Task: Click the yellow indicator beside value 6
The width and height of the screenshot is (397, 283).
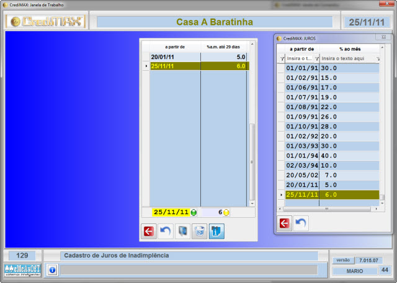Action: 226,212
